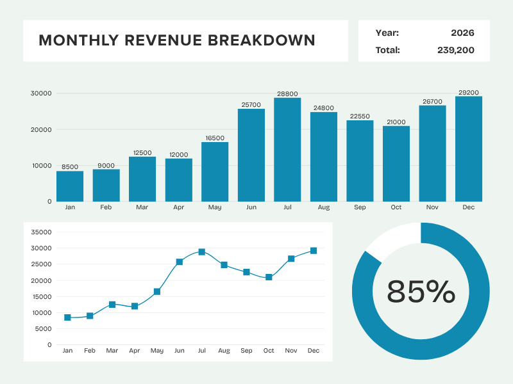Click the Jan data point marker on line chart
Screen dimensions: 513x384
pyautogui.click(x=67, y=317)
